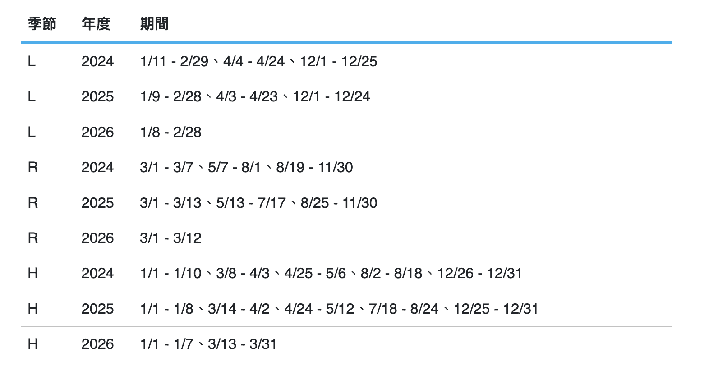Click the 期間 column header
The image size is (709, 366).
click(x=154, y=24)
